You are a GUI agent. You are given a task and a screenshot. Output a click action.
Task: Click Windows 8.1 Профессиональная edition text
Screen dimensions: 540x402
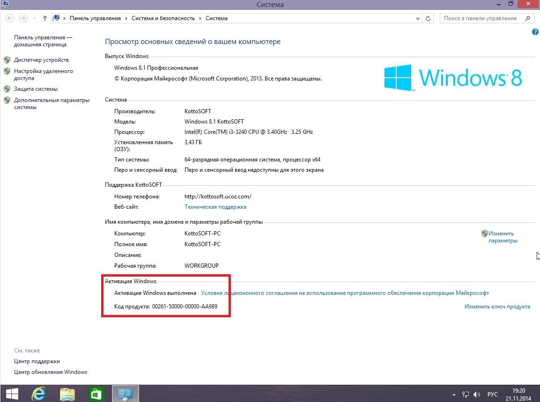[x=156, y=68]
